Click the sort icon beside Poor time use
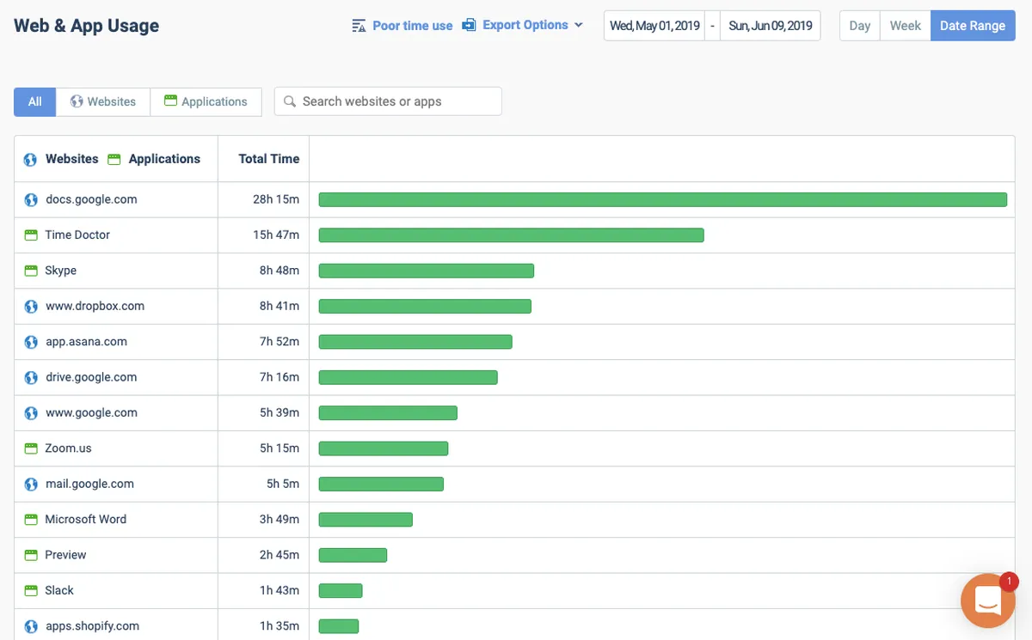The image size is (1032, 640). coord(359,26)
